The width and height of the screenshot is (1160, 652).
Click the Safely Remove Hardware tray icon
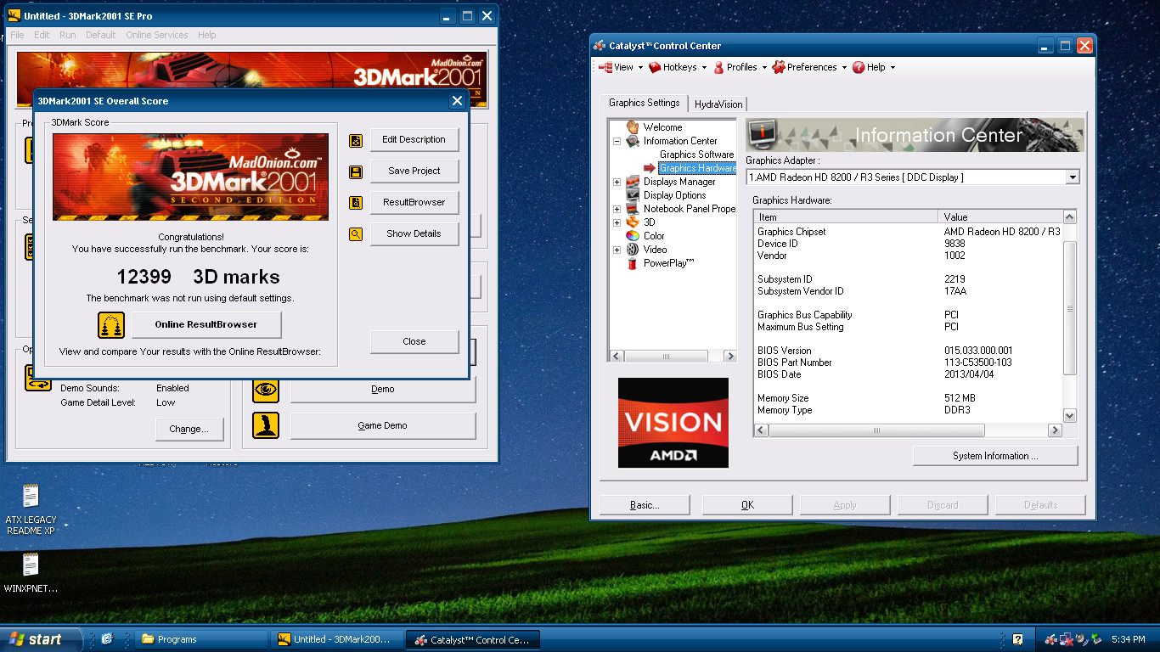tap(1096, 639)
